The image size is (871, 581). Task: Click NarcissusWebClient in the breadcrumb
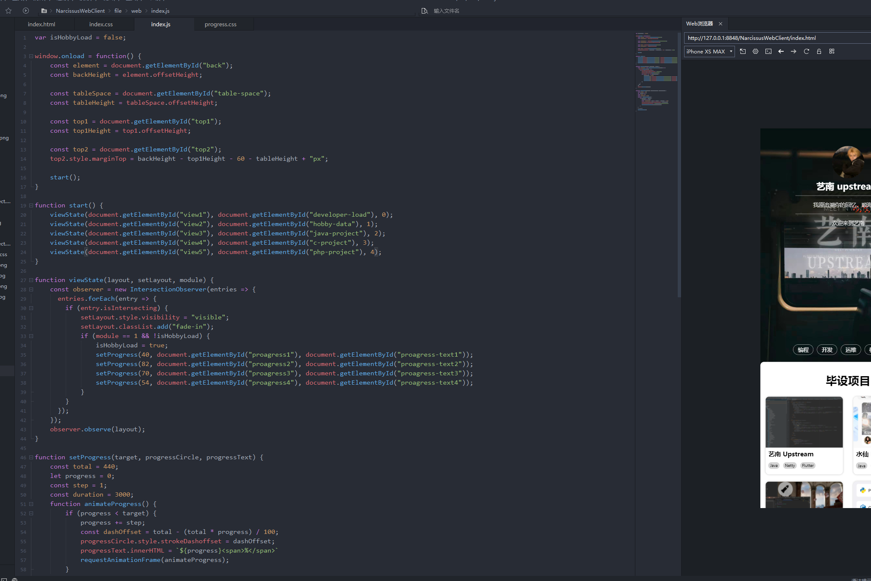(80, 11)
